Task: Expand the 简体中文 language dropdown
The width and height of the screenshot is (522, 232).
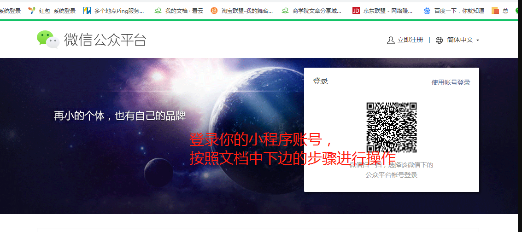Action: coord(463,40)
